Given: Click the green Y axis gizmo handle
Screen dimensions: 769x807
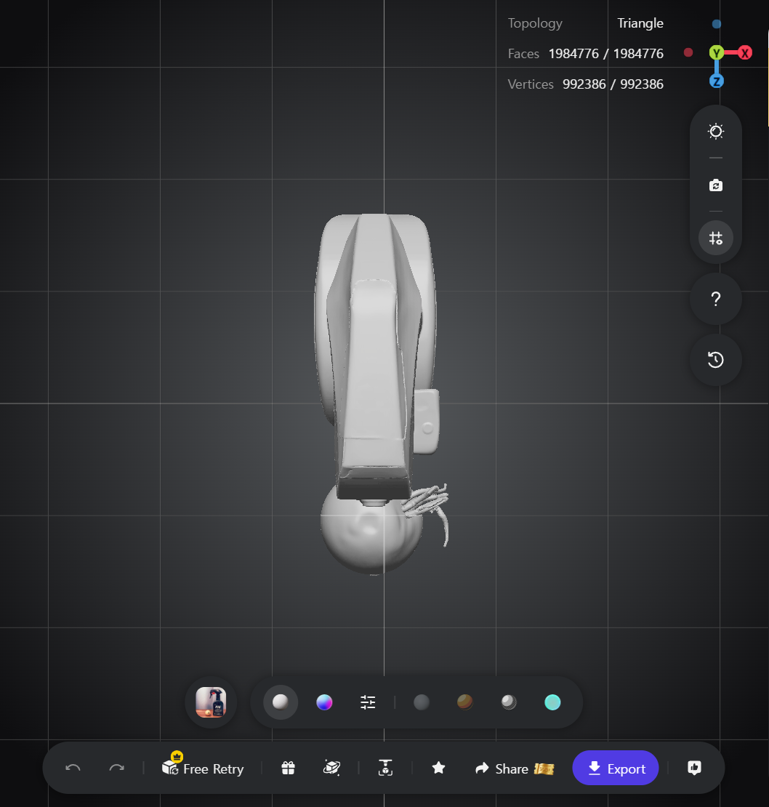Looking at the screenshot, I should (716, 52).
